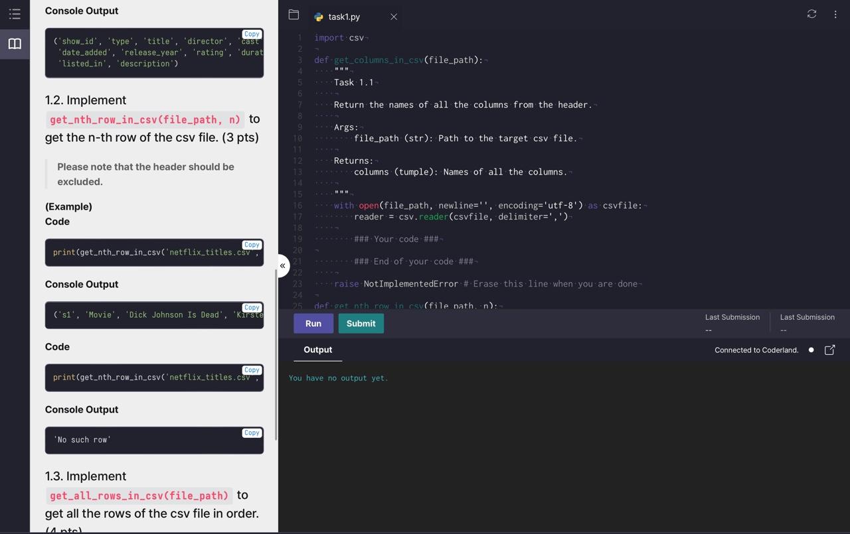The height and width of the screenshot is (534, 850).
Task: Close the task1.py tab
Action: coord(393,17)
